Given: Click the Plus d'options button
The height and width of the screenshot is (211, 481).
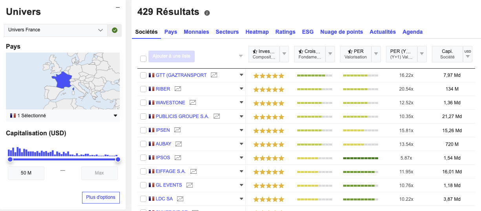Looking at the screenshot, I should (101, 197).
